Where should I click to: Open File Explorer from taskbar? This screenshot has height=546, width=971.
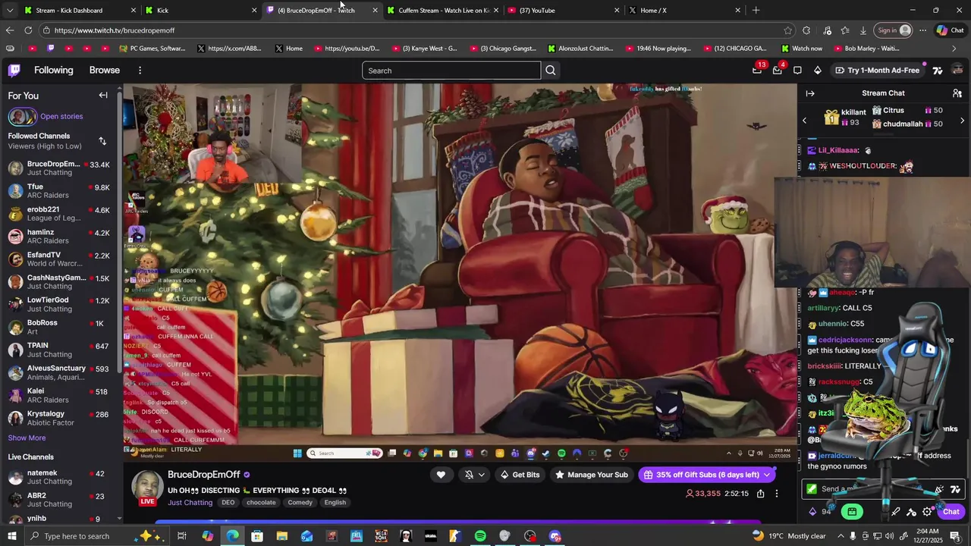click(282, 536)
